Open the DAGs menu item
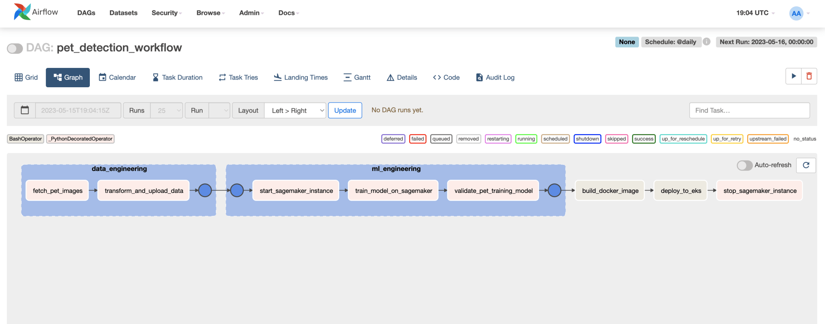The height and width of the screenshot is (324, 825). (x=86, y=13)
